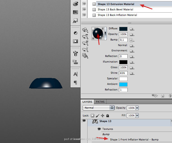The height and width of the screenshot is (143, 172).
Task: Click the Diffuse color swatch
Action: (123, 29)
